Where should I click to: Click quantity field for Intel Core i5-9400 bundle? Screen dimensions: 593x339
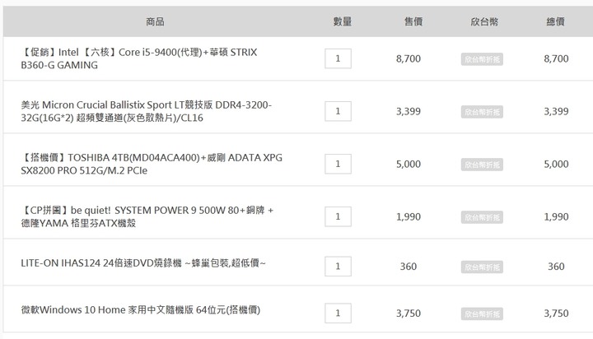tap(338, 58)
